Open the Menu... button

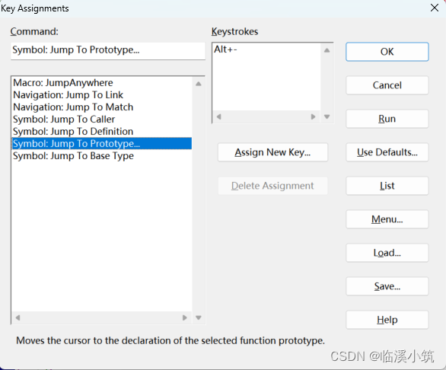tap(387, 219)
